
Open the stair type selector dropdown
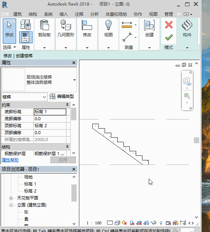click(74, 80)
